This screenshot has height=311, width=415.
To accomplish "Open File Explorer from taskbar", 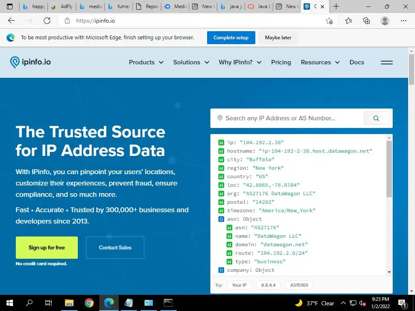I will tap(69, 303).
